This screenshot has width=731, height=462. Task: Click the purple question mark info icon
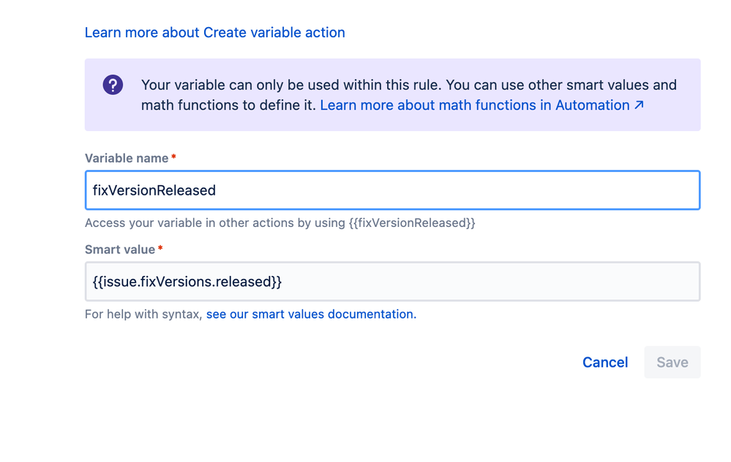pyautogui.click(x=113, y=84)
